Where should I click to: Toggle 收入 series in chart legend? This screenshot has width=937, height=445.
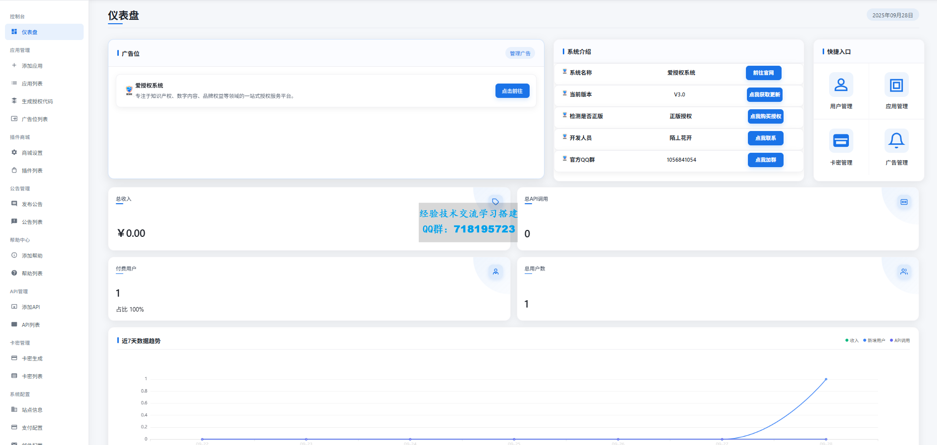click(852, 341)
